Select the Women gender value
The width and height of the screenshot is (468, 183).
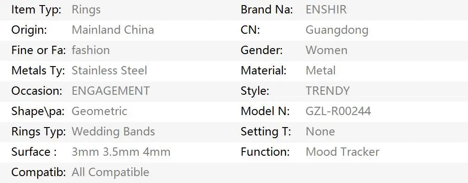(326, 50)
